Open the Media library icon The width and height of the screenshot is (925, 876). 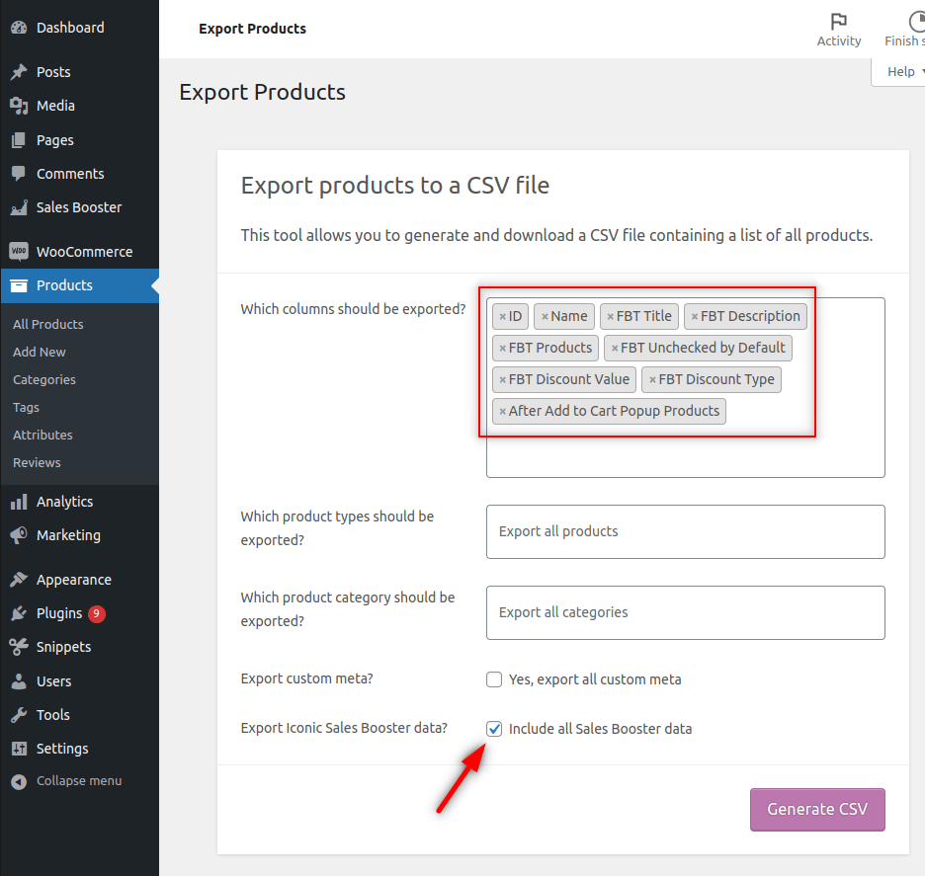coord(22,106)
